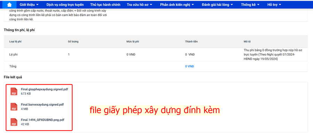
Task: Select the Thành tiền column header
Action: pos(191,42)
